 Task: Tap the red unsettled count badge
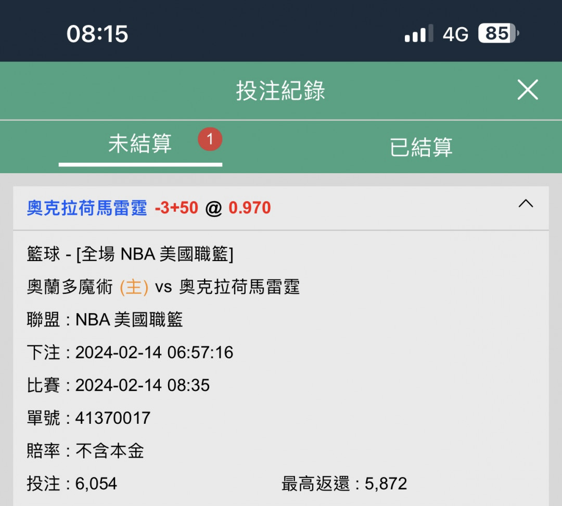(210, 139)
